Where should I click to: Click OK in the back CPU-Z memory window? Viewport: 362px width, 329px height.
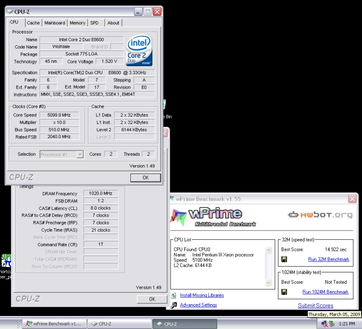coord(152,299)
